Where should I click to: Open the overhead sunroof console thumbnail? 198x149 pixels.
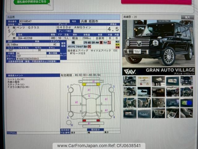click(158, 81)
